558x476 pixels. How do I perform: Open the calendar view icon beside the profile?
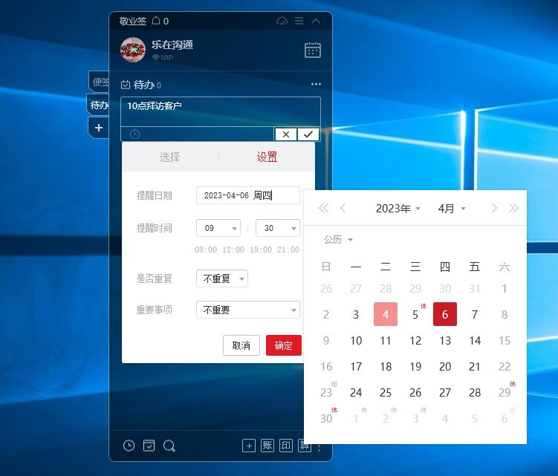(313, 50)
